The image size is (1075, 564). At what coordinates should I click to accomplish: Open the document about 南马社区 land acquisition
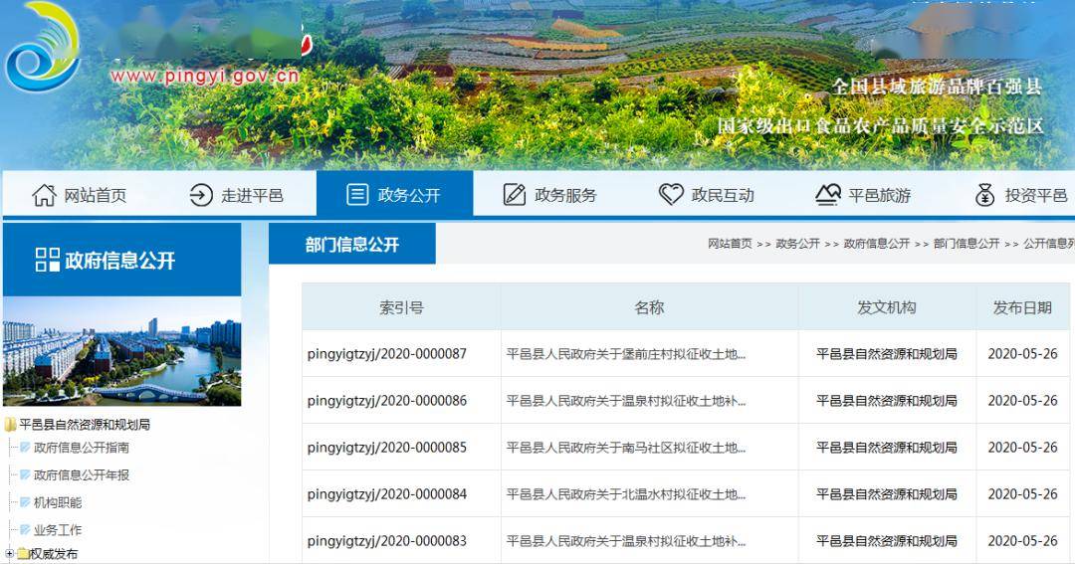(626, 448)
